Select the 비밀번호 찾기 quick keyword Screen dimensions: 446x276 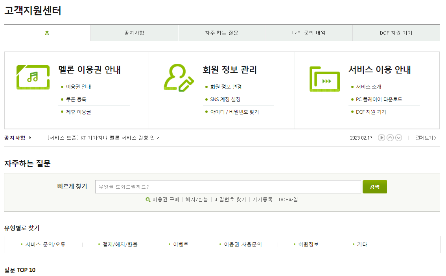pos(230,200)
